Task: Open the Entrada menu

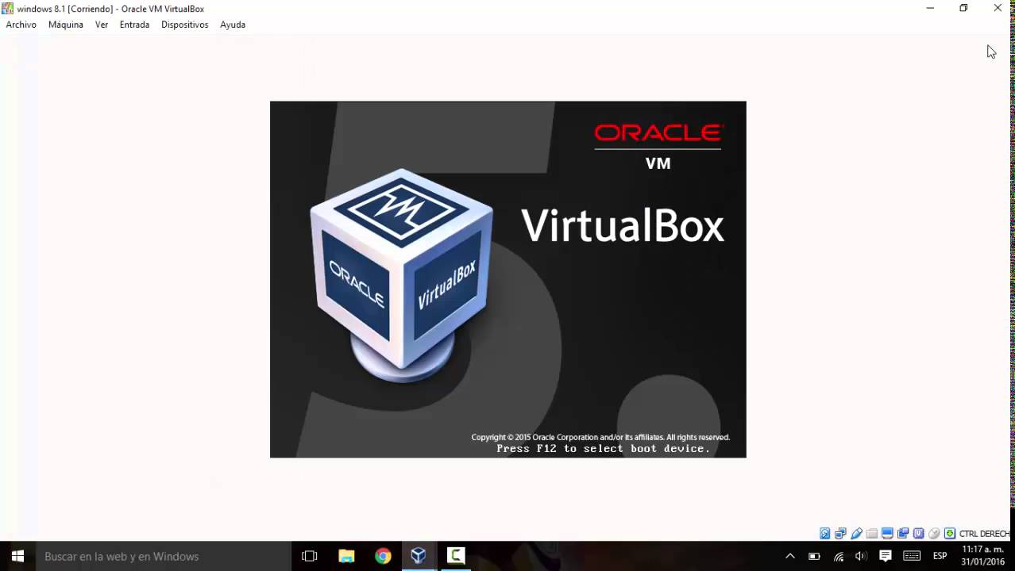Action: click(134, 25)
